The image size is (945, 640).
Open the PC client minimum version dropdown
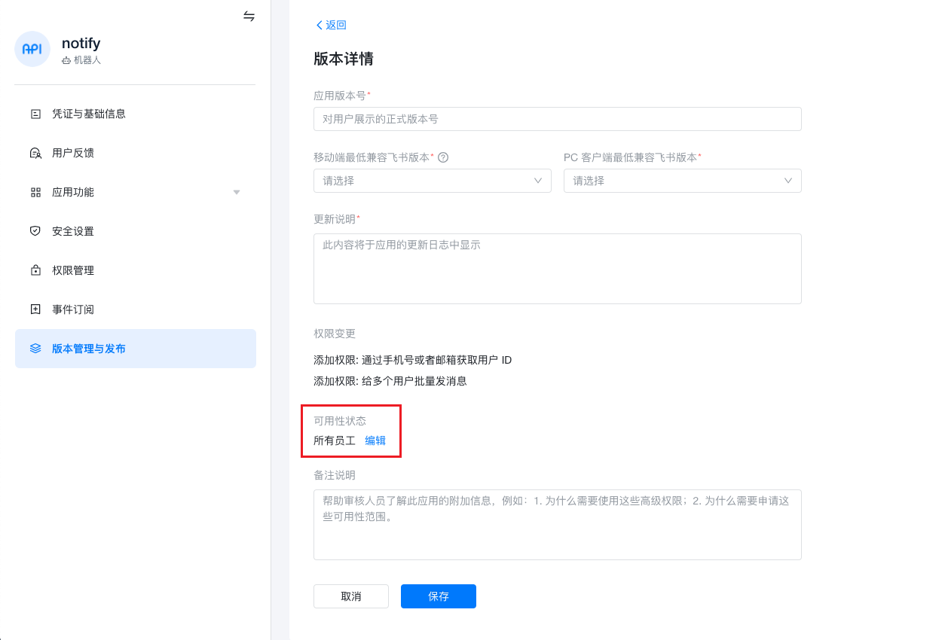click(682, 181)
